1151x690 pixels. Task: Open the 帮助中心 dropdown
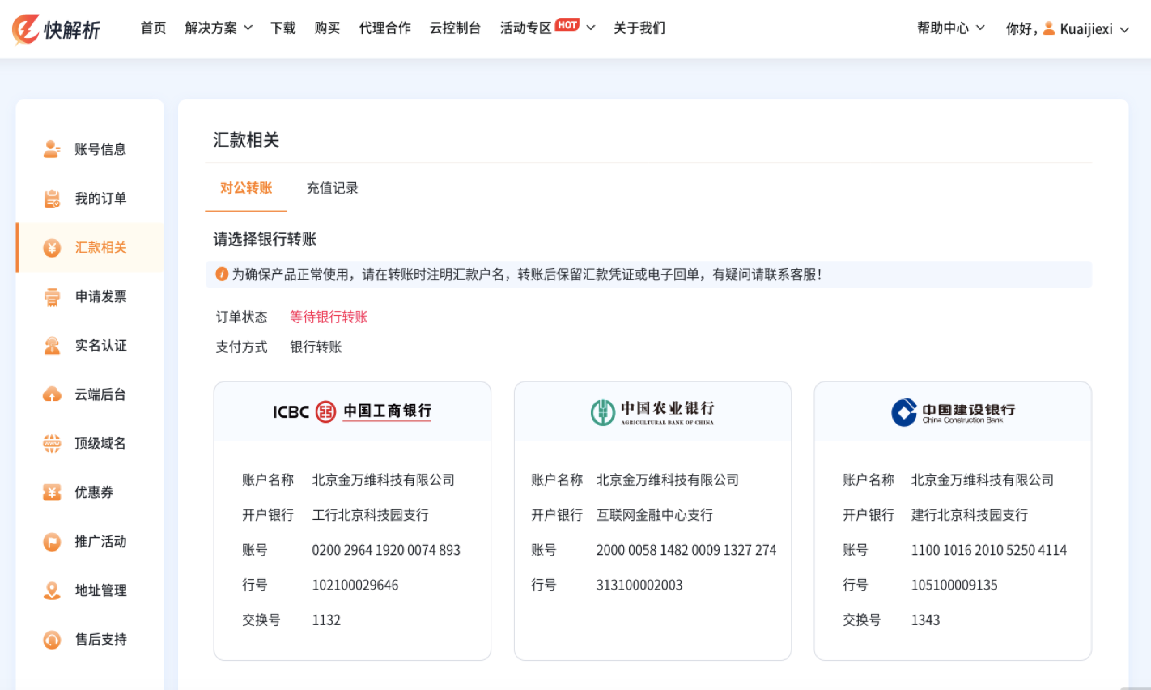pos(950,28)
